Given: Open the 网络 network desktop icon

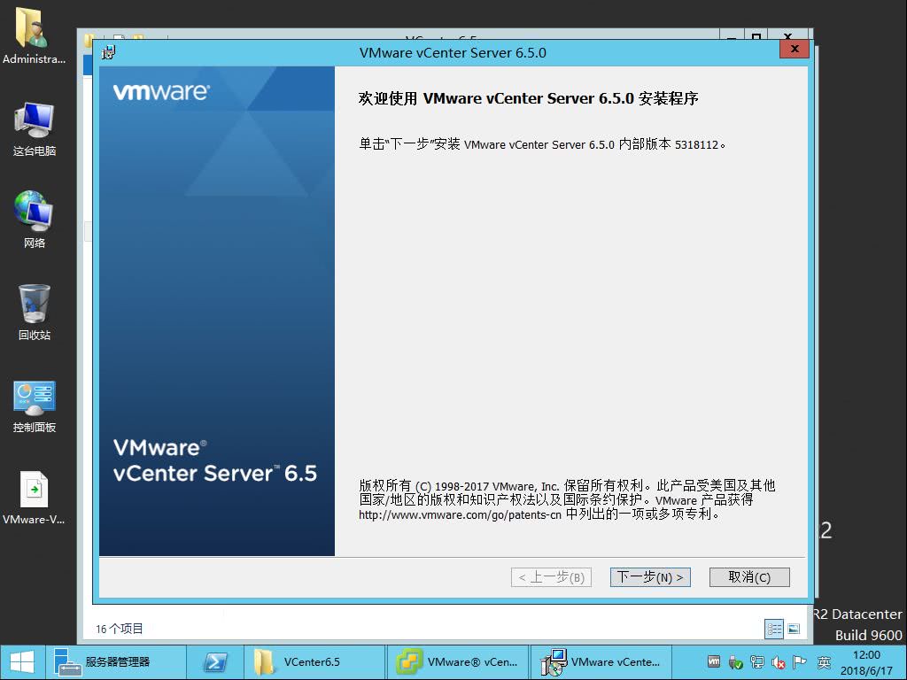Looking at the screenshot, I should tap(35, 220).
